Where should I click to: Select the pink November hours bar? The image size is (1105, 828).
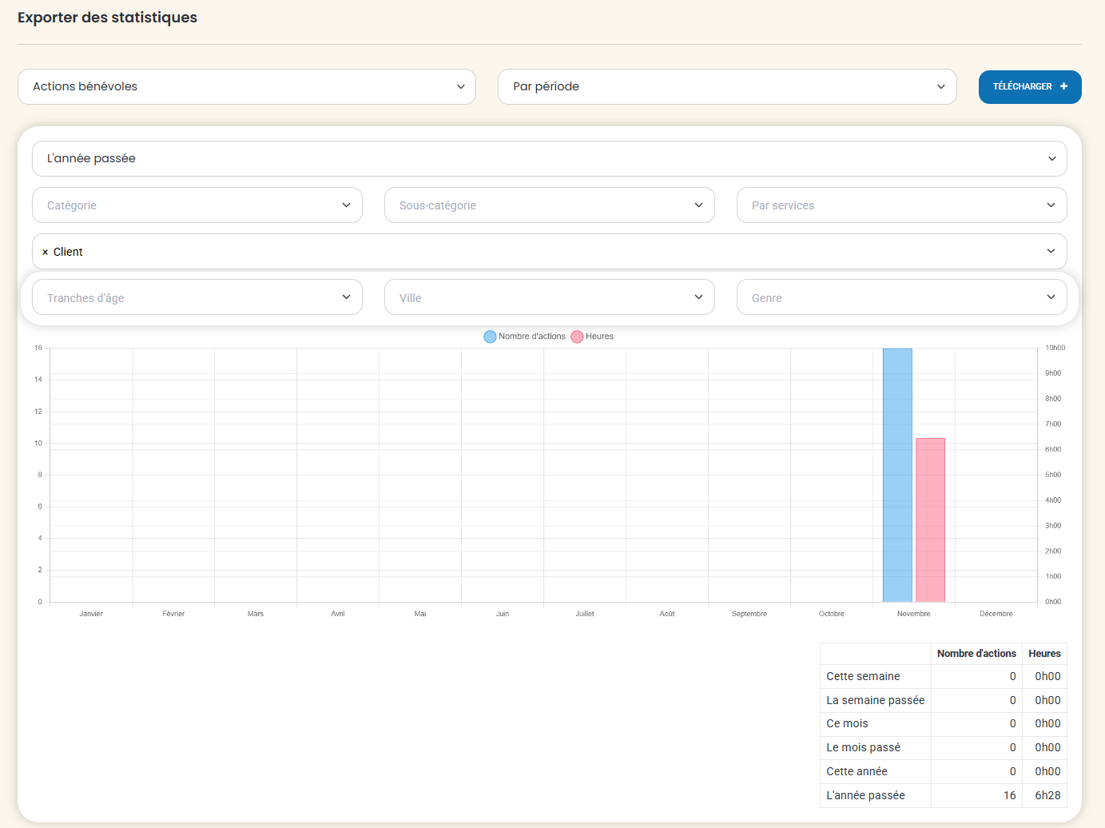[x=930, y=519]
